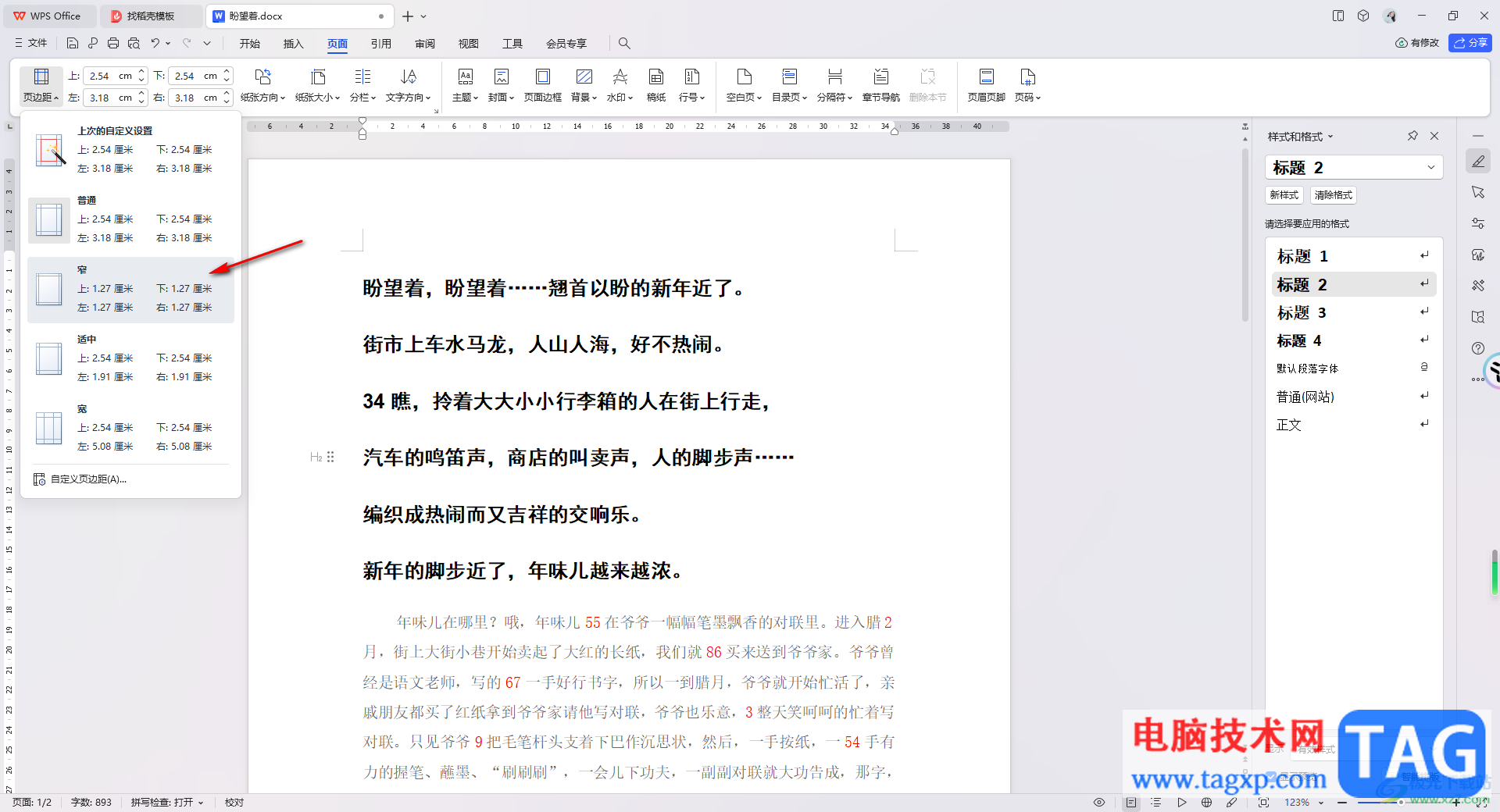Switch to outline view in status bar
This screenshot has width=1500, height=812.
click(1156, 803)
